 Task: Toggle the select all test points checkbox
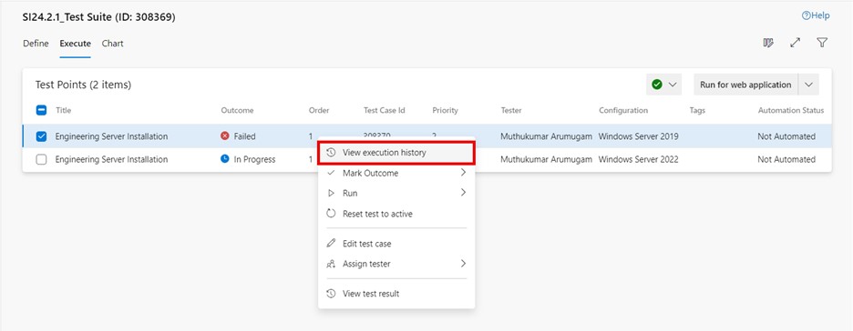click(x=41, y=110)
